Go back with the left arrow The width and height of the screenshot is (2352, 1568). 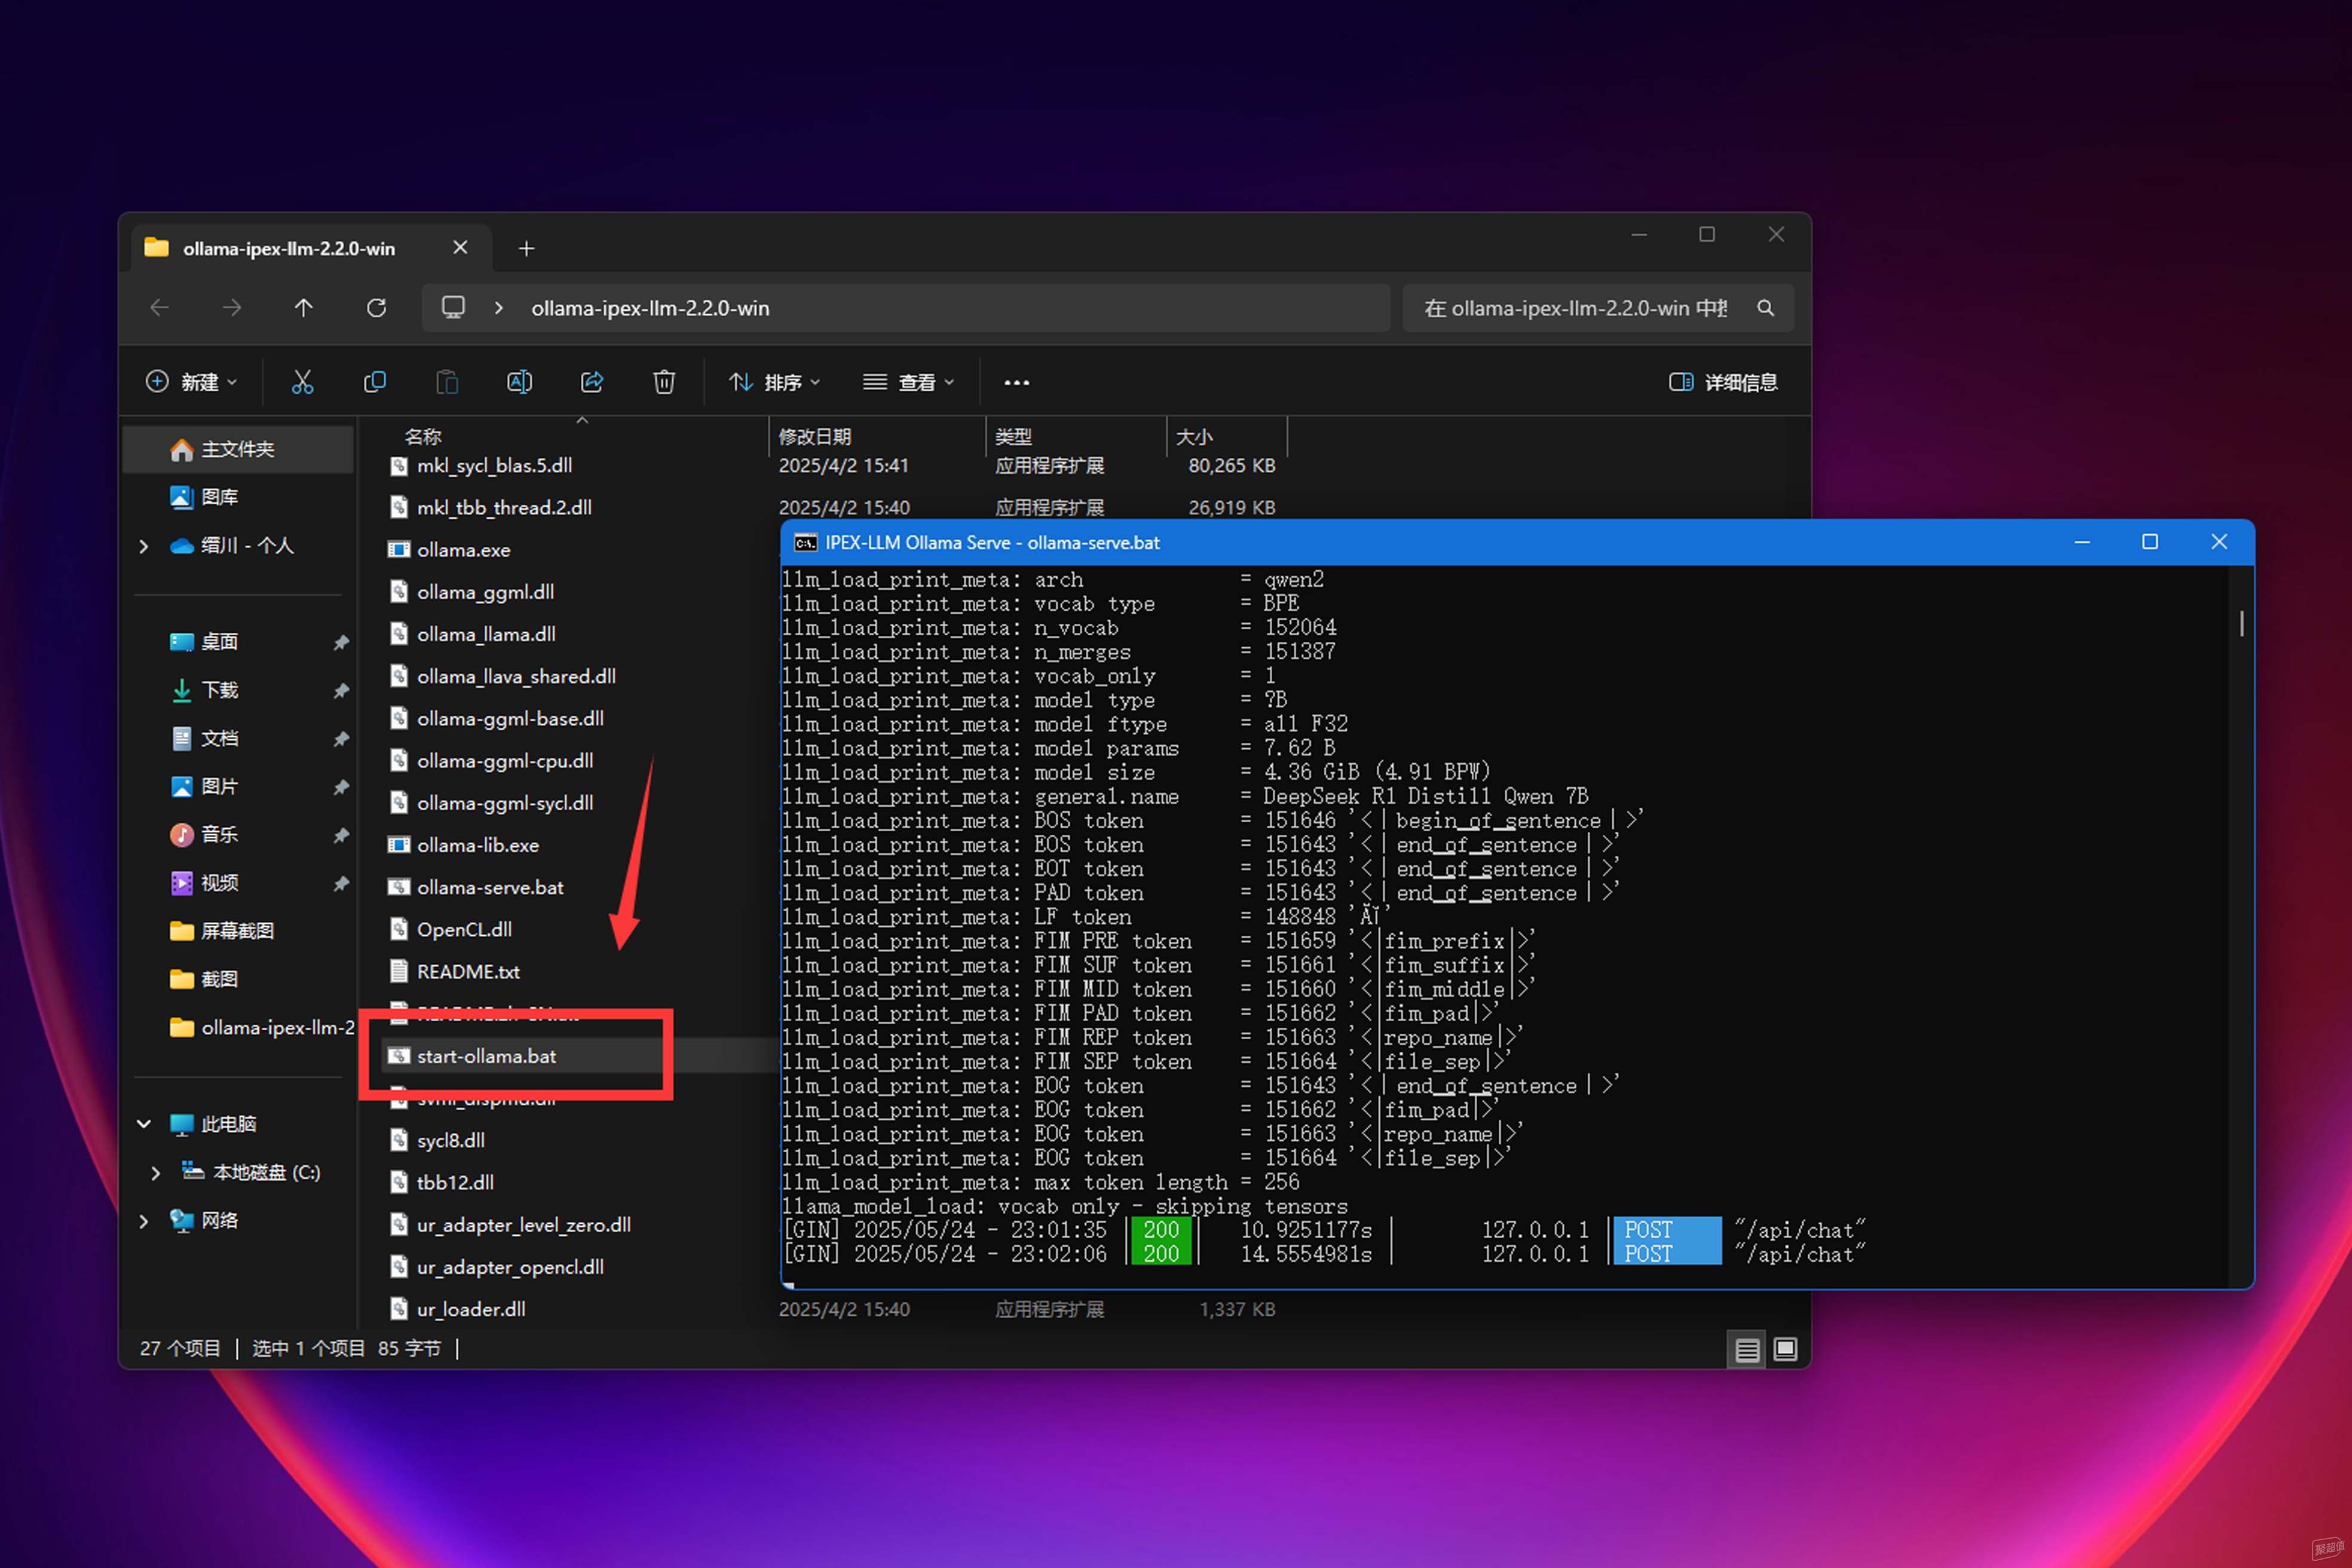(160, 308)
